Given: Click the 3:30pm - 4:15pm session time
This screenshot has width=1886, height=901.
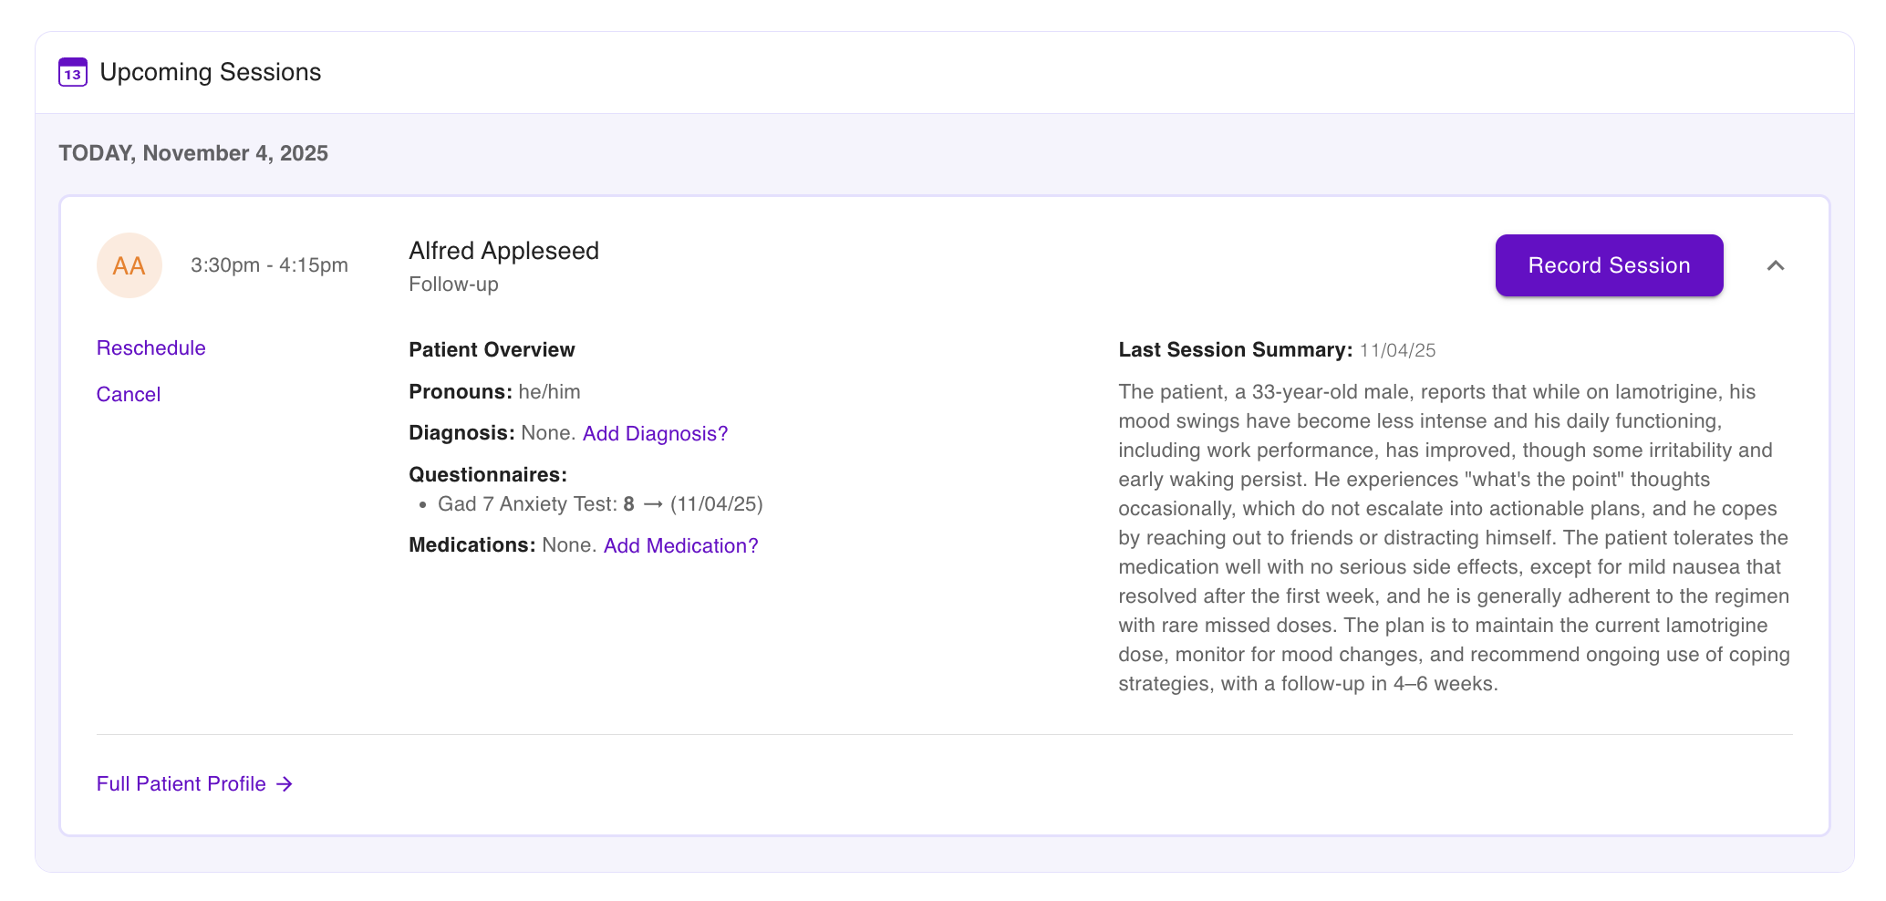Looking at the screenshot, I should pos(269,265).
